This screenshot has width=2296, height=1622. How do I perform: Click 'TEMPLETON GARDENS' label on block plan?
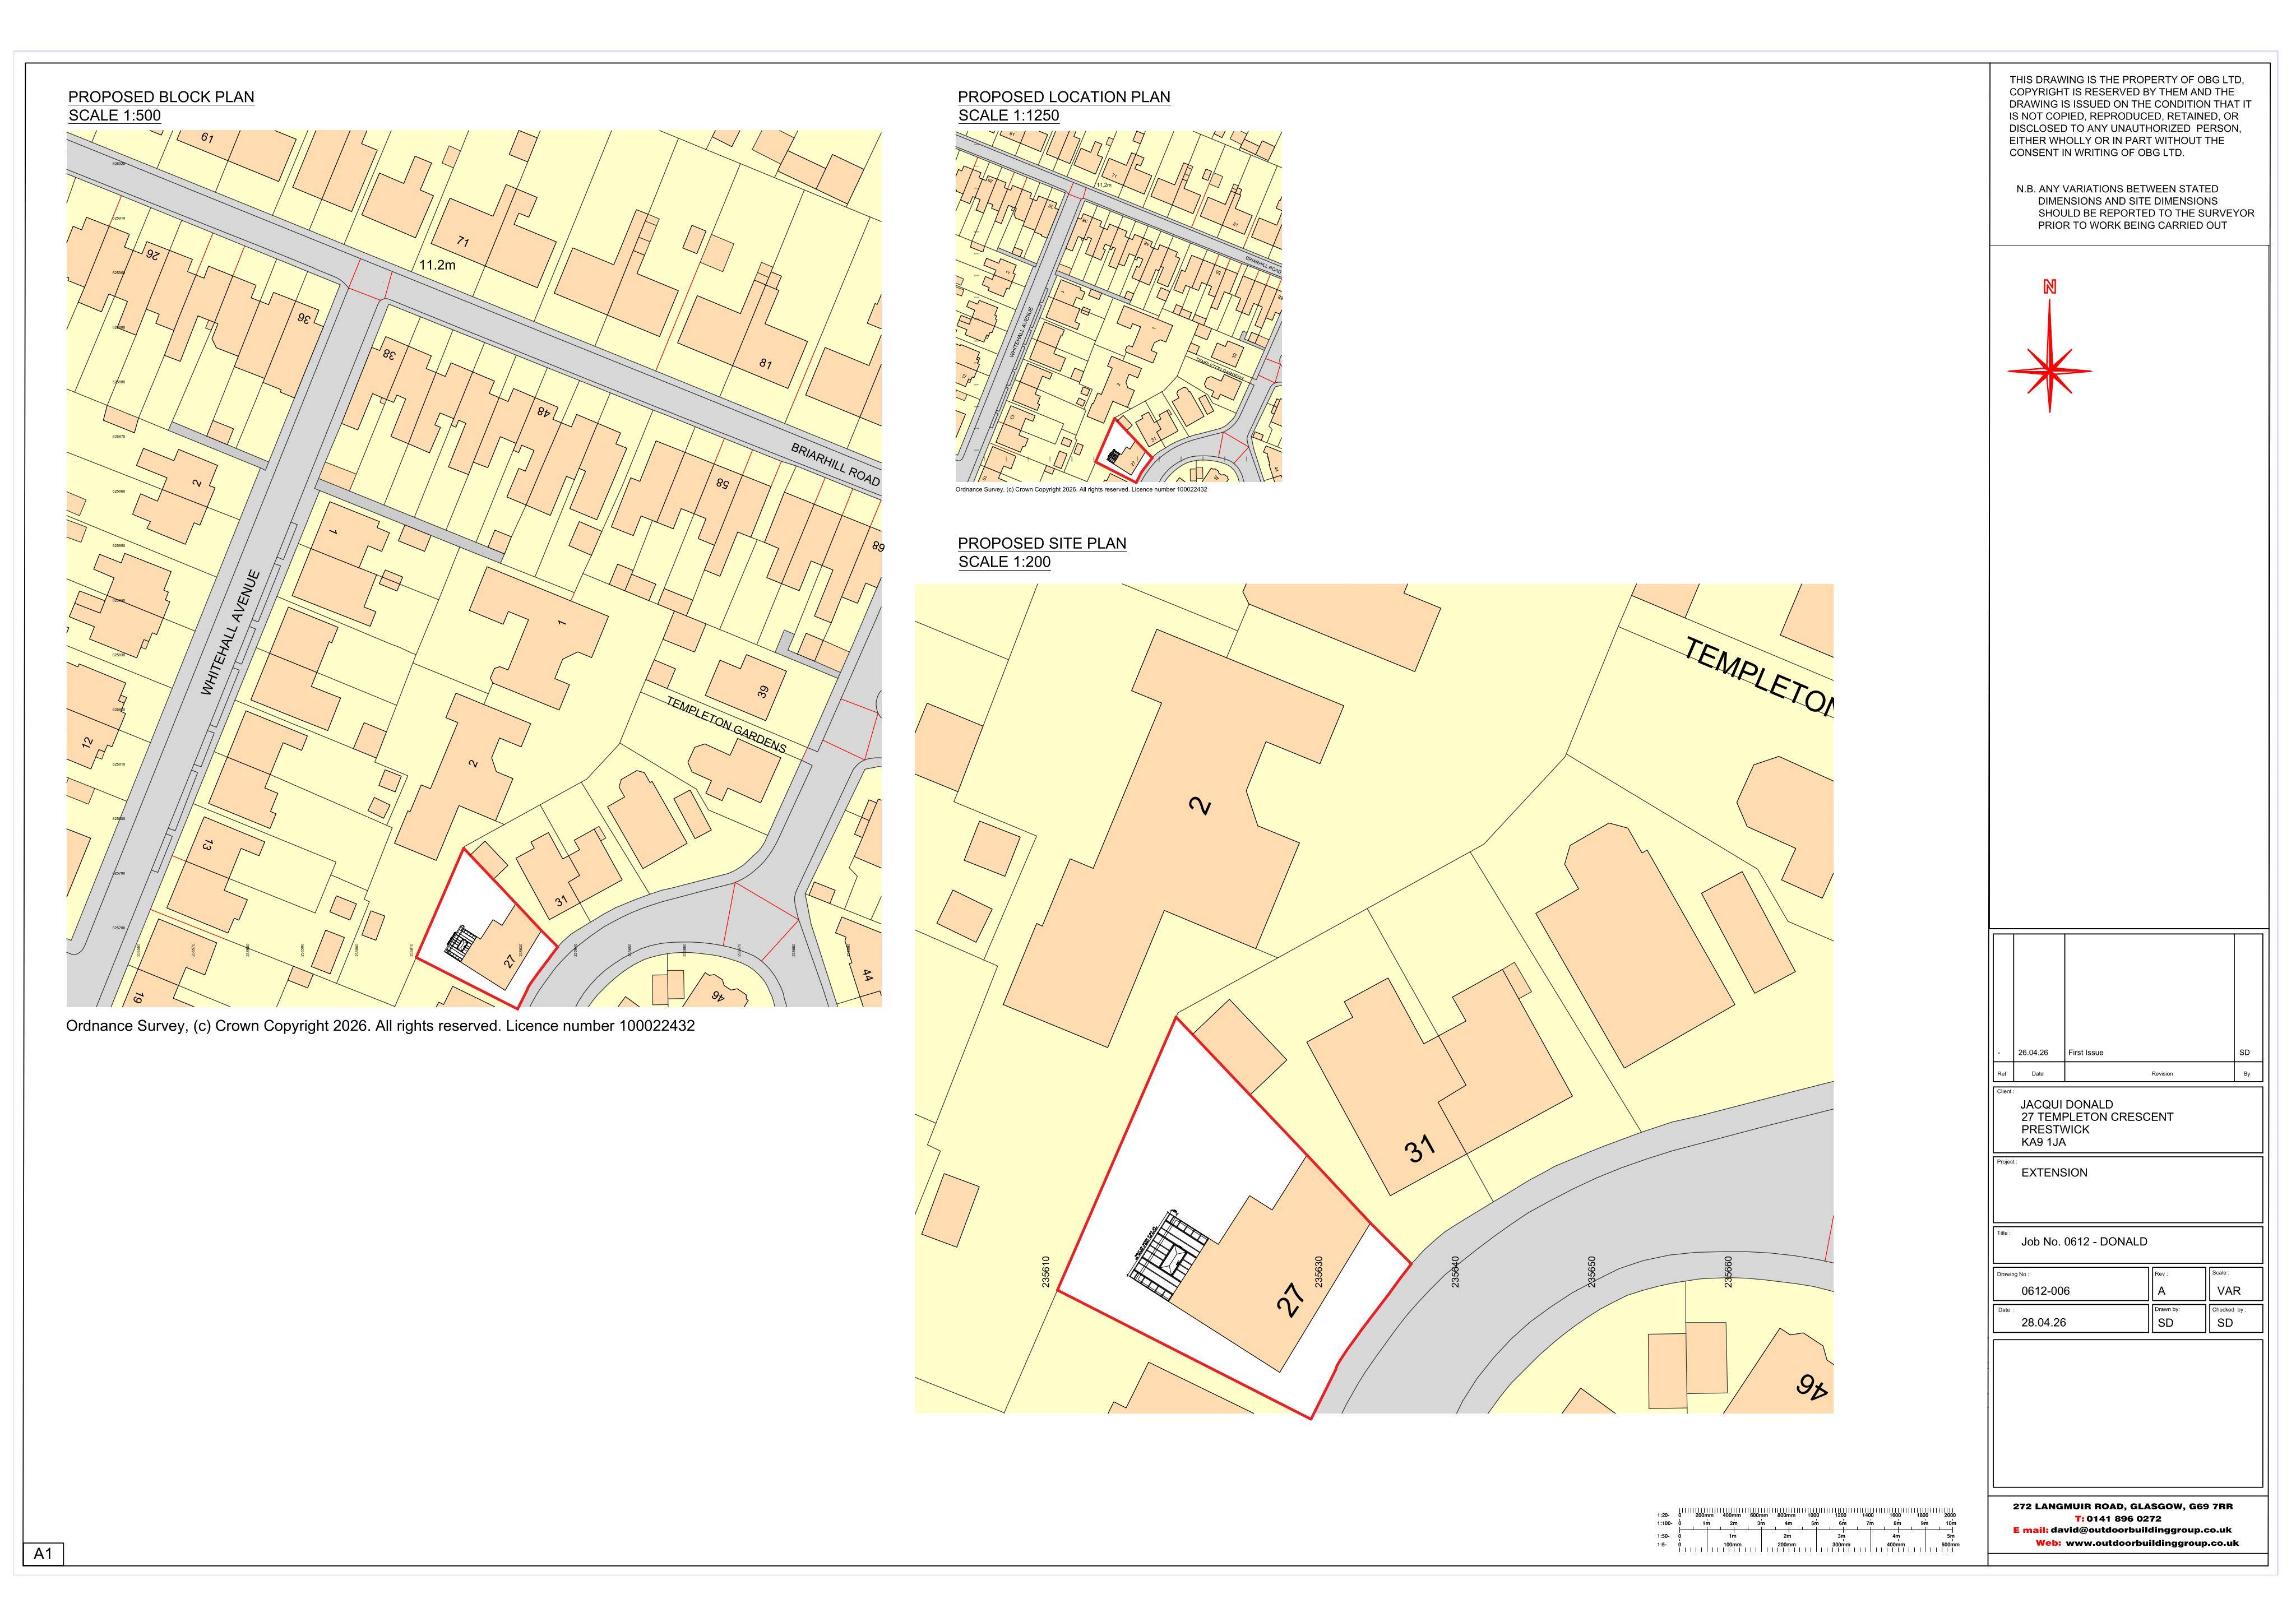pos(726,724)
